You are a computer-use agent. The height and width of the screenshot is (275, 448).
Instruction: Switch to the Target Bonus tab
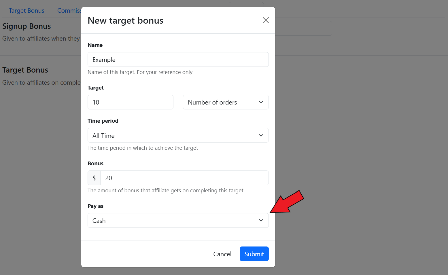click(x=27, y=11)
